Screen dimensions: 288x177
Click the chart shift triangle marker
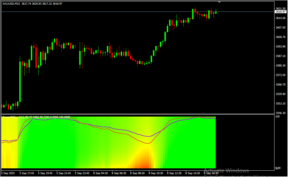click(x=219, y=2)
